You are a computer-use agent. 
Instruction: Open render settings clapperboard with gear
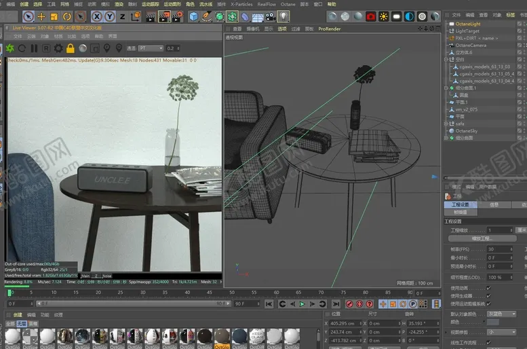click(x=178, y=16)
